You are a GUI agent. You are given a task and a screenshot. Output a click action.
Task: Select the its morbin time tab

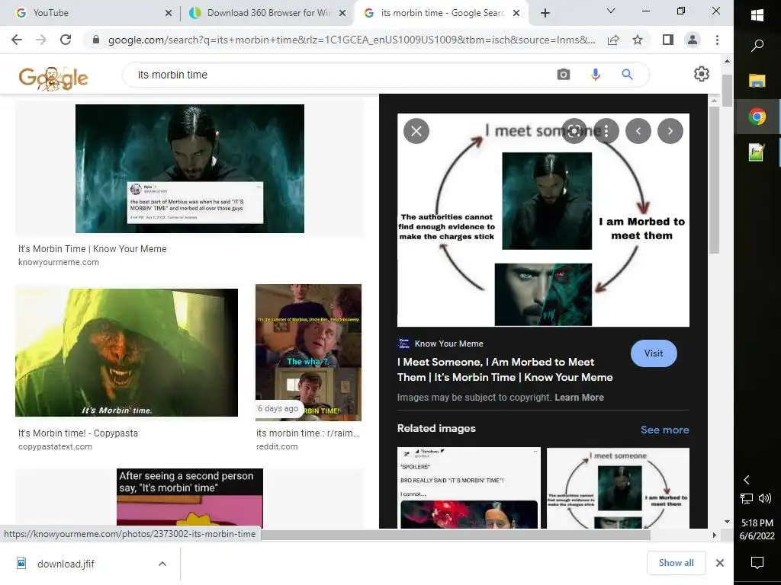tap(442, 13)
